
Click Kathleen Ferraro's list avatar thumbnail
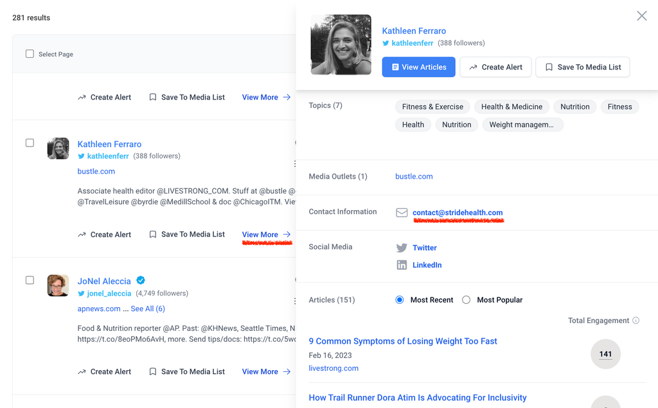pyautogui.click(x=58, y=148)
